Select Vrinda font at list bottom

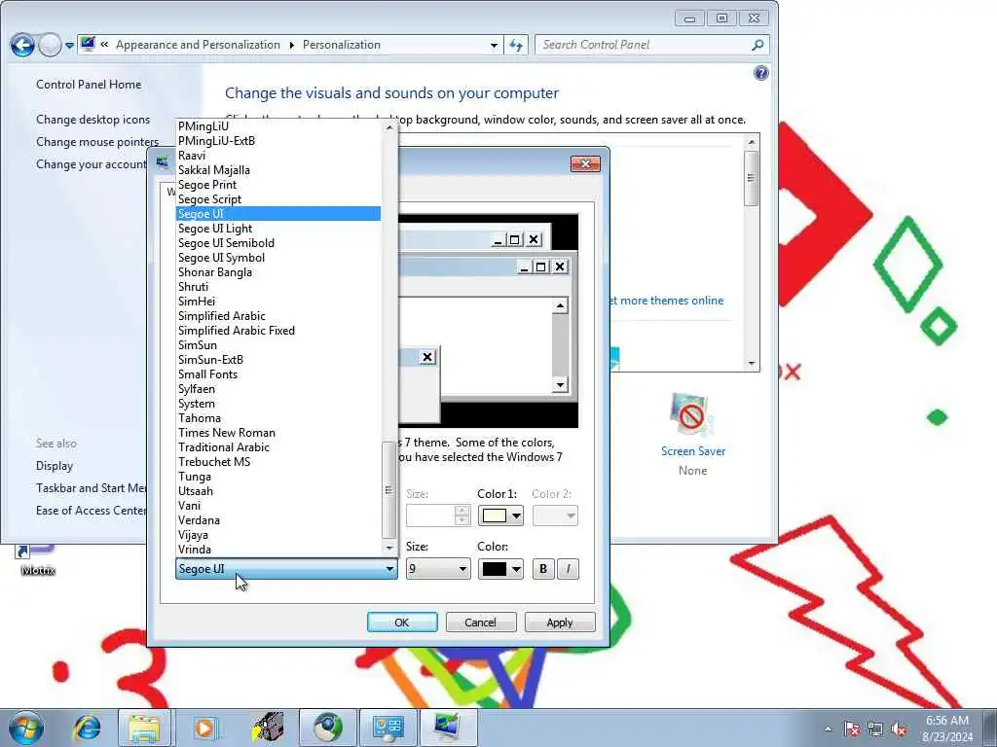278,551
